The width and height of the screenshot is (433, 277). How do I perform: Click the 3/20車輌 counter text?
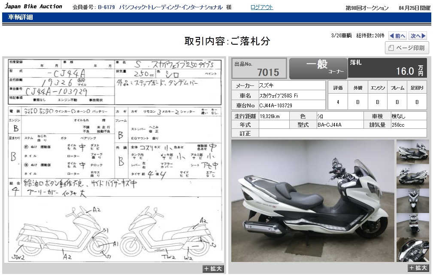point(341,35)
